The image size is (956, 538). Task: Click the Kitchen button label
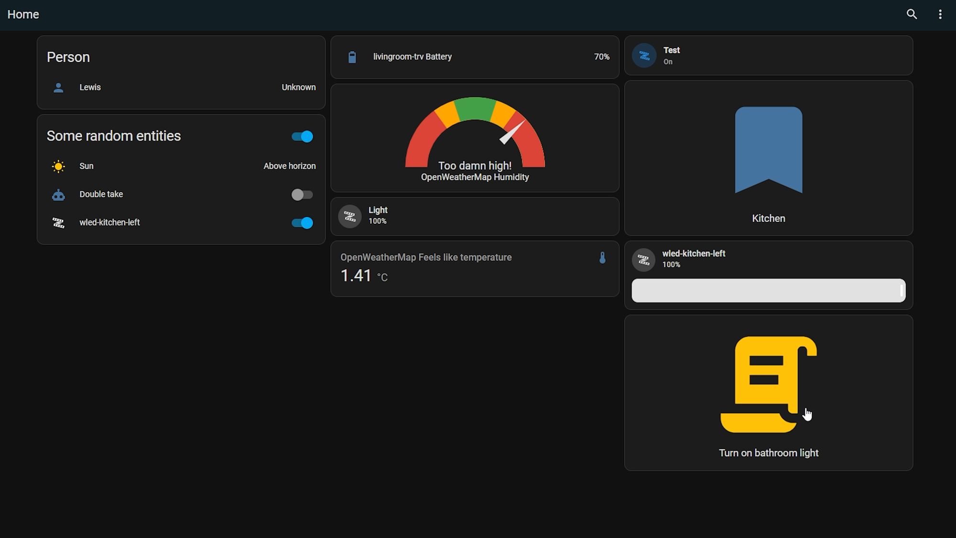point(769,219)
